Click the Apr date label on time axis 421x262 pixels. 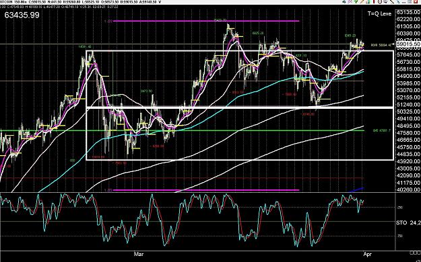click(x=367, y=254)
